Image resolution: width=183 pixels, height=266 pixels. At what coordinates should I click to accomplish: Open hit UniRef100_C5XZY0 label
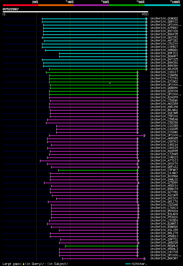pyautogui.click(x=164, y=44)
